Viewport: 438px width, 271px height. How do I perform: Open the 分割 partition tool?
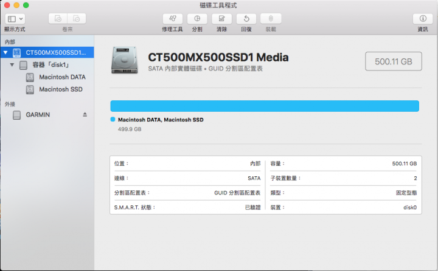tap(197, 19)
